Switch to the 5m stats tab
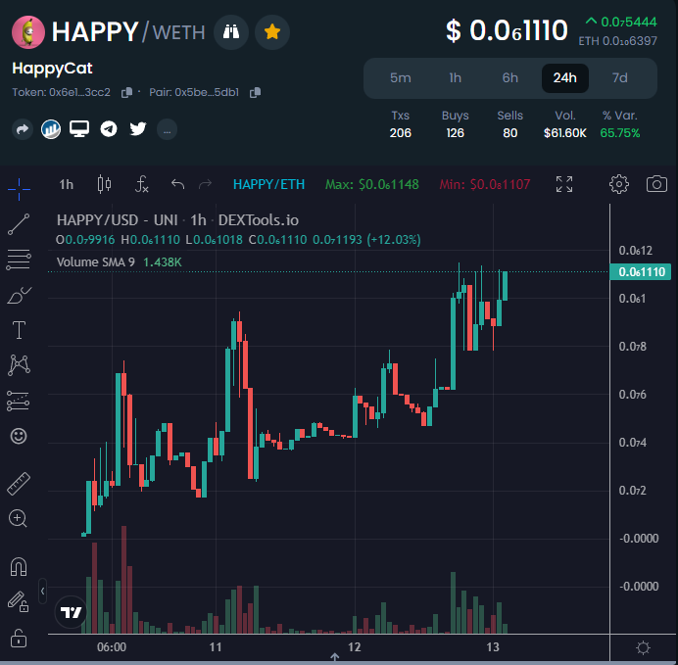 pos(401,77)
